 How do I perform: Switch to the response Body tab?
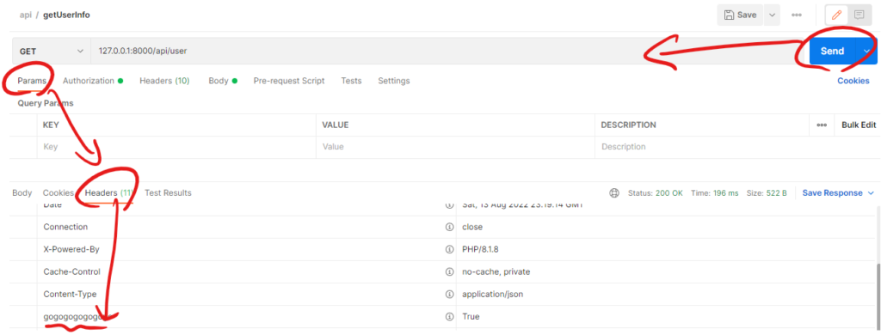pyautogui.click(x=22, y=193)
